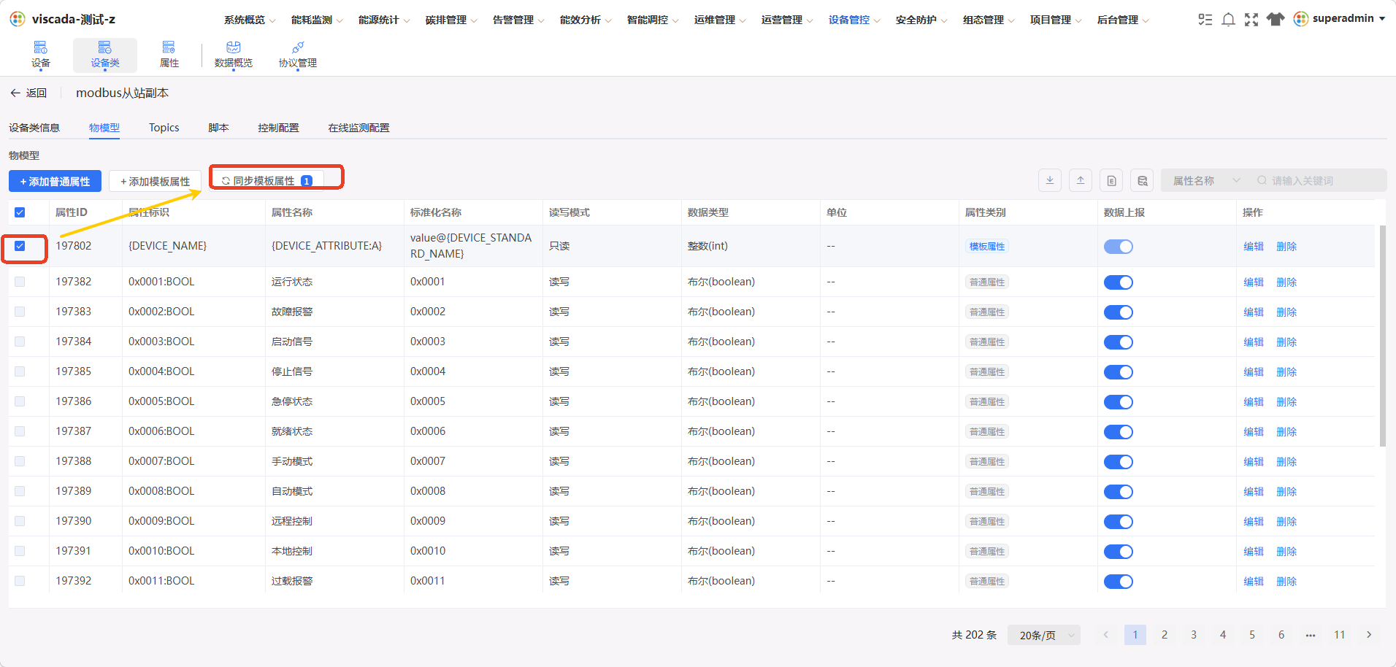Switch to the 控制配置 tab
Image resolution: width=1396 pixels, height=667 pixels.
coord(278,128)
